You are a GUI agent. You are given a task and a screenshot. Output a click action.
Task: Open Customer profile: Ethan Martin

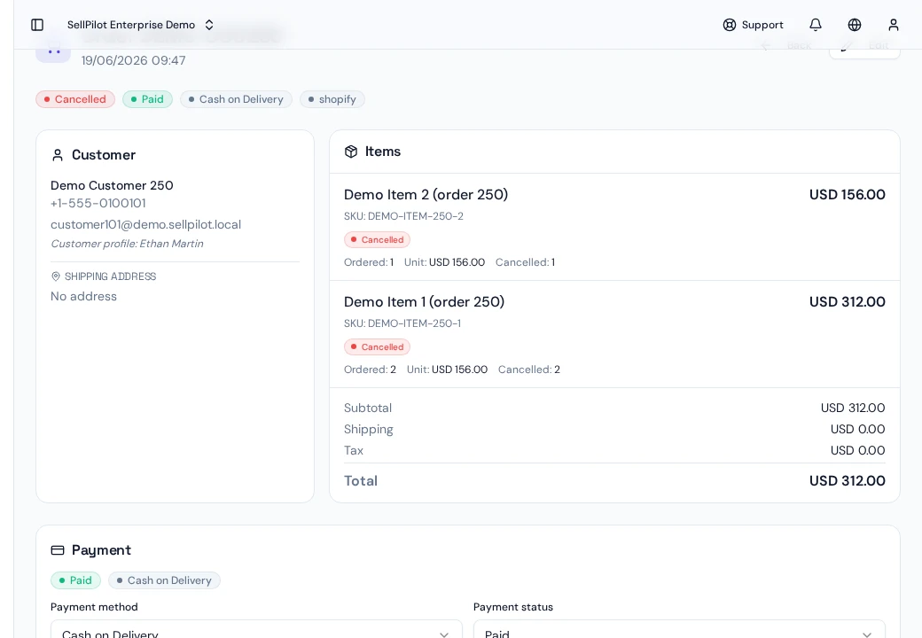[127, 244]
